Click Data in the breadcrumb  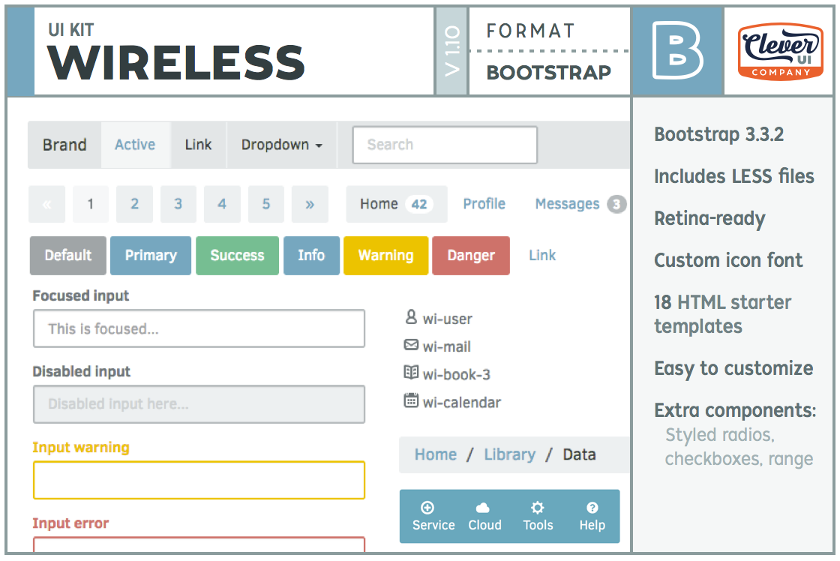[579, 454]
